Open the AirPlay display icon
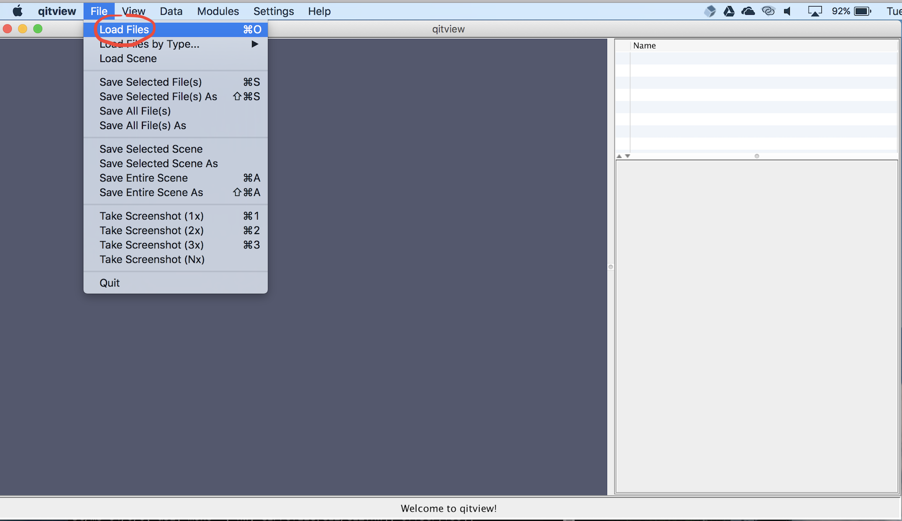The image size is (902, 521). click(815, 11)
